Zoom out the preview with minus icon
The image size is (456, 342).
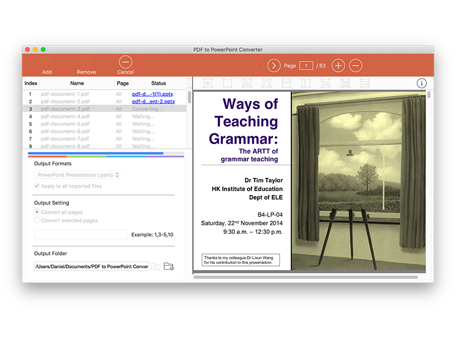pyautogui.click(x=355, y=66)
